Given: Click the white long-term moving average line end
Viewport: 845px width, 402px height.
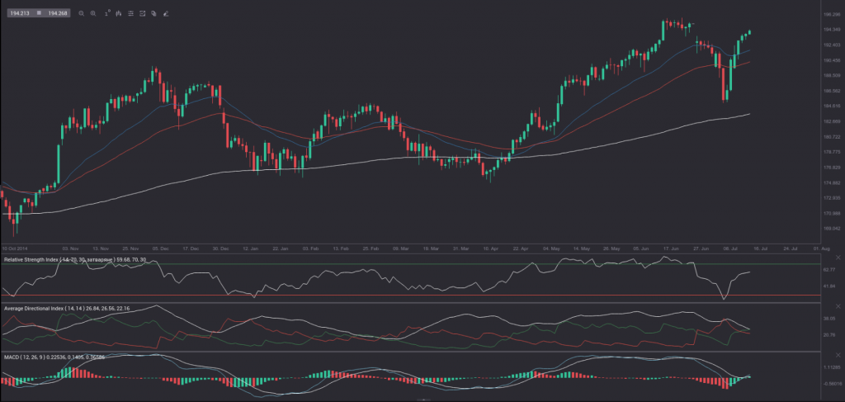Looking at the screenshot, I should tap(748, 114).
